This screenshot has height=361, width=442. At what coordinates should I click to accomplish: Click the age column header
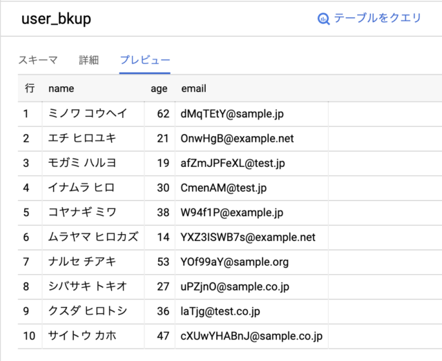click(159, 89)
